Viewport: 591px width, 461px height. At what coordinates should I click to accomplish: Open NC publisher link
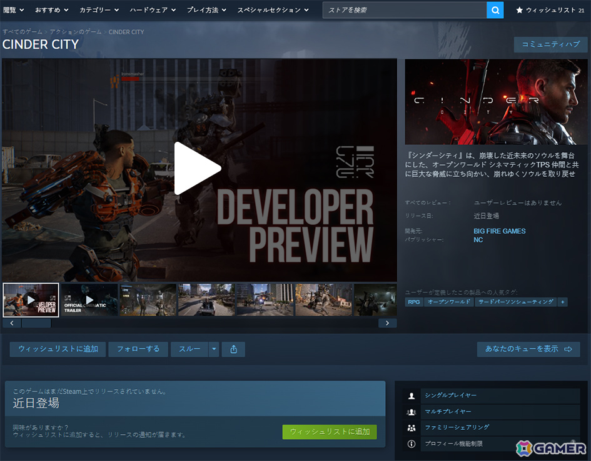point(478,240)
